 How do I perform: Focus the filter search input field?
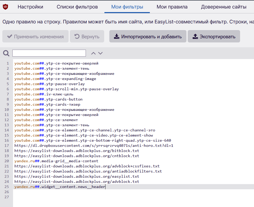(x=49, y=53)
